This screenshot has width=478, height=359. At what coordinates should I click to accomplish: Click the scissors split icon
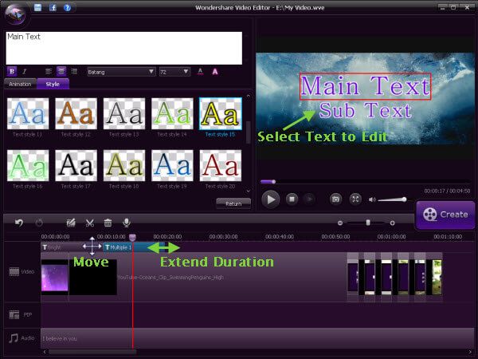click(89, 223)
